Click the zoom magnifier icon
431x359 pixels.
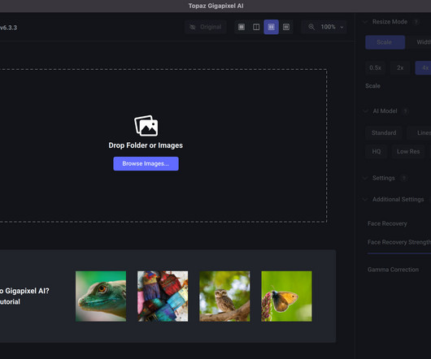tap(311, 27)
